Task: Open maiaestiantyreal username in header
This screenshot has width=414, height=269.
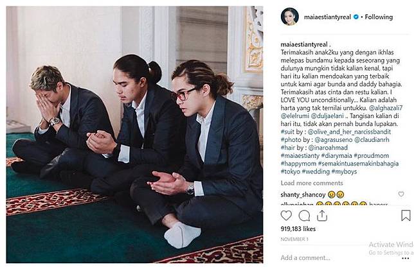Action: 327,17
